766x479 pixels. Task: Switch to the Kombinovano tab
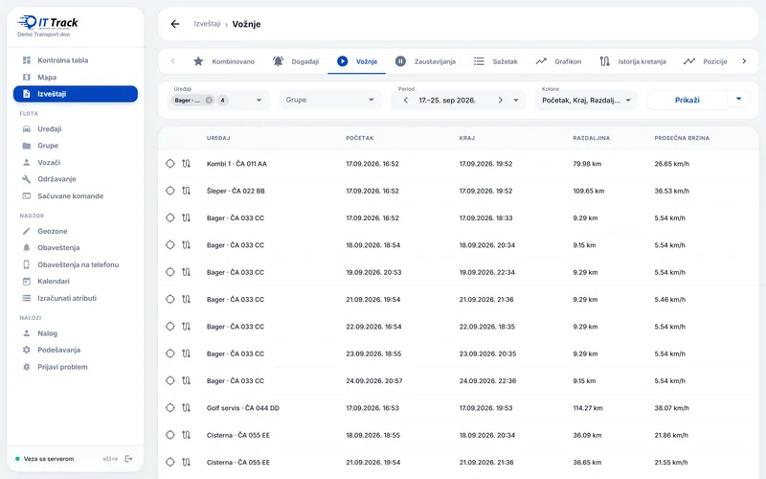pos(224,61)
